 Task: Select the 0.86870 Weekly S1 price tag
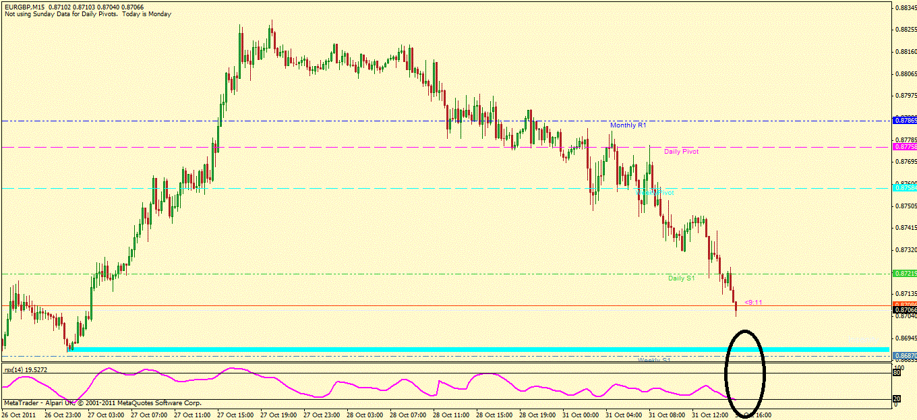(x=904, y=355)
